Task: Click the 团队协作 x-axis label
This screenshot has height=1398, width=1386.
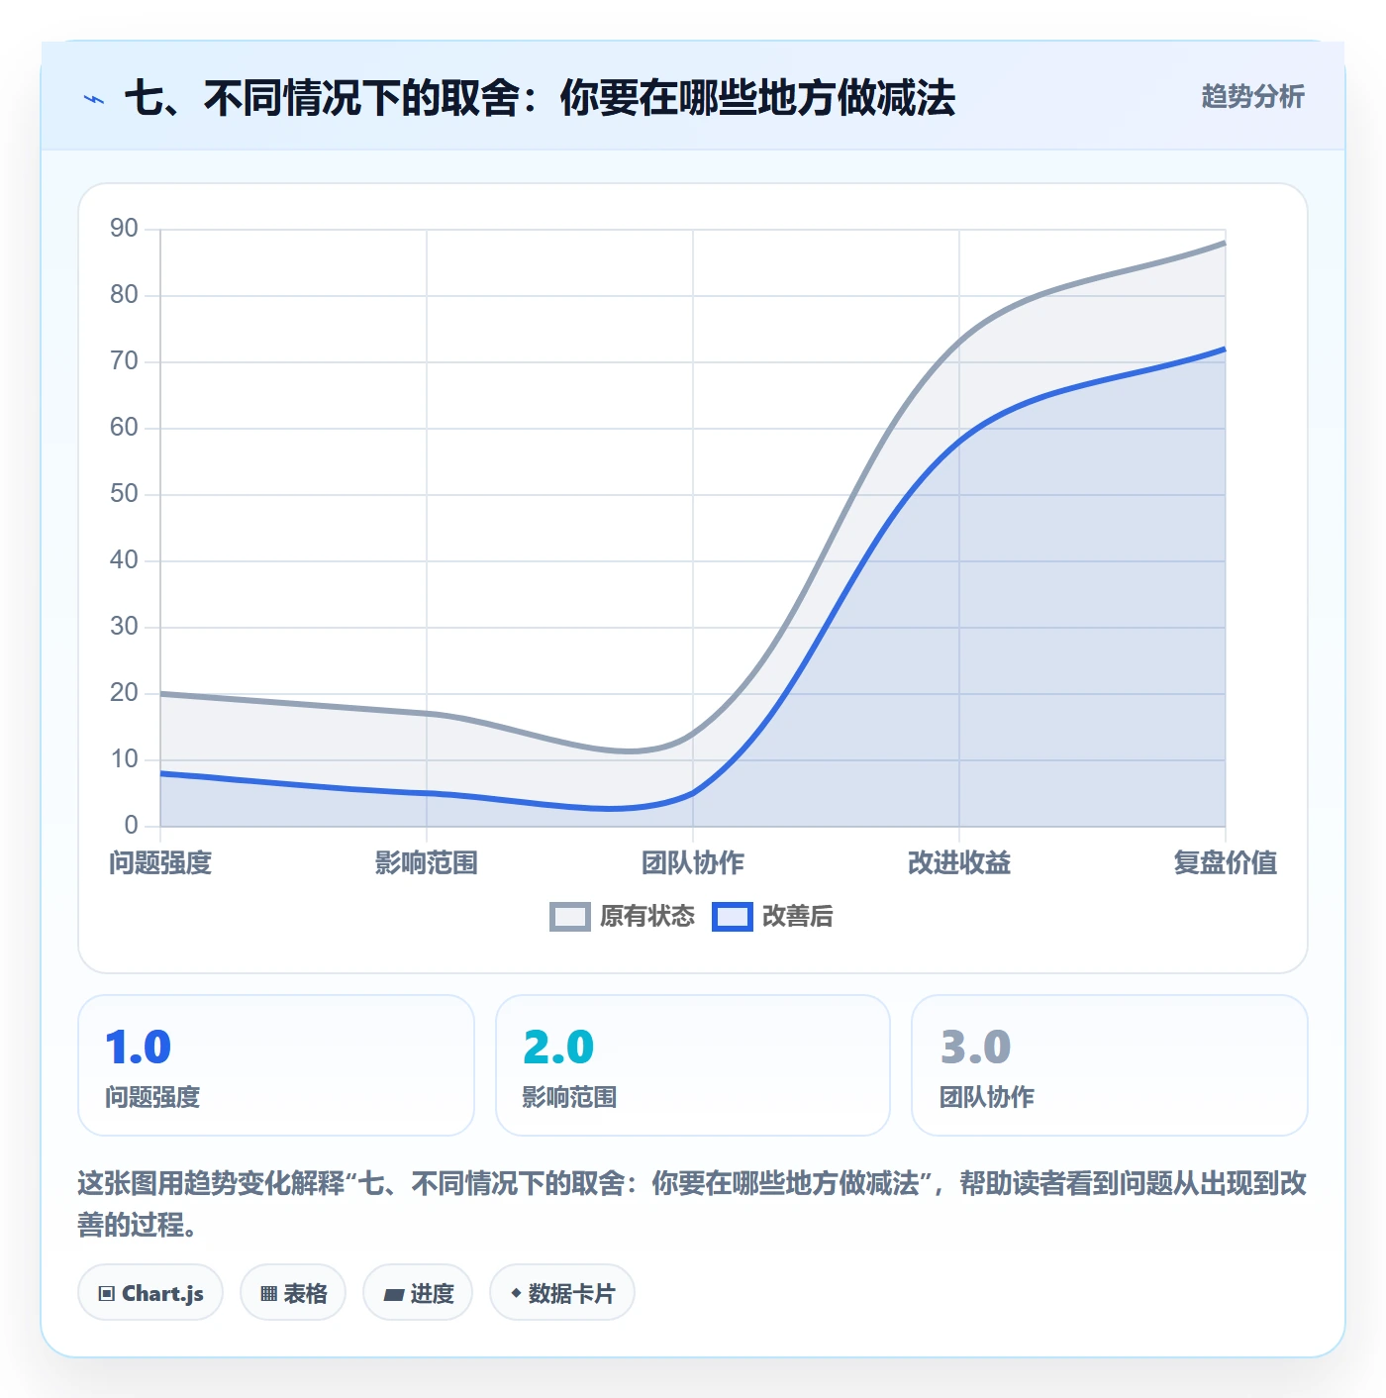Action: coord(693,863)
